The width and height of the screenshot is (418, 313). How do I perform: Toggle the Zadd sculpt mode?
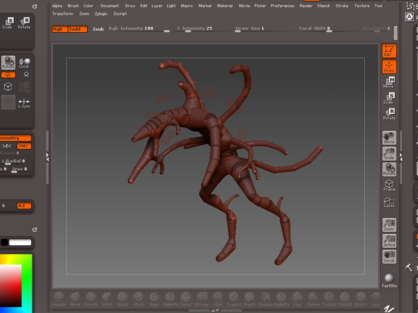[x=77, y=29]
